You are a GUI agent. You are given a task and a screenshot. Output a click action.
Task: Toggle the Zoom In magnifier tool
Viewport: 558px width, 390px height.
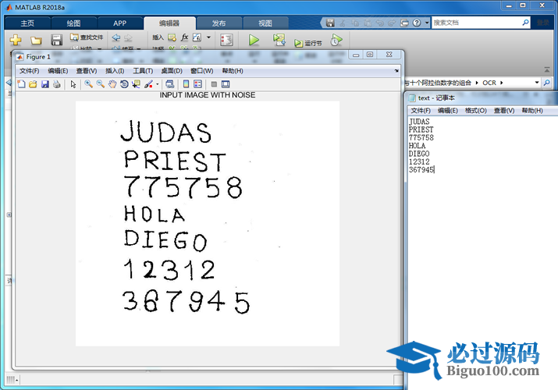click(x=88, y=84)
